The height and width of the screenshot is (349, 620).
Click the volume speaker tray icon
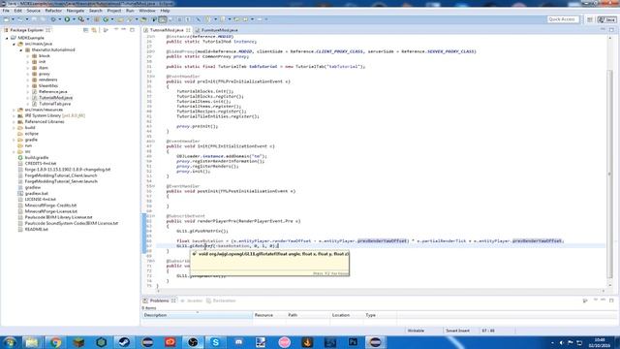pos(562,342)
